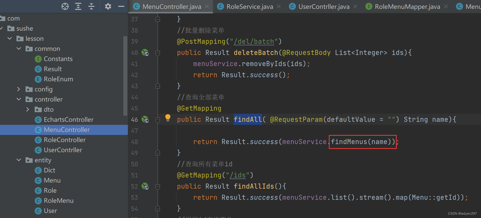The height and width of the screenshot is (218, 481).
Task: Click the endpoint gutter icon on line 52
Action: click(x=145, y=186)
